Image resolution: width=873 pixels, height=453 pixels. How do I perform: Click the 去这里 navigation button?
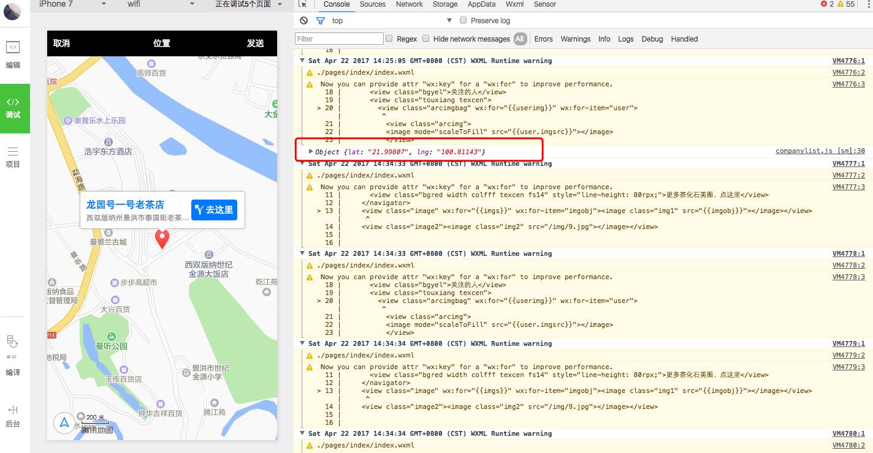click(x=214, y=210)
